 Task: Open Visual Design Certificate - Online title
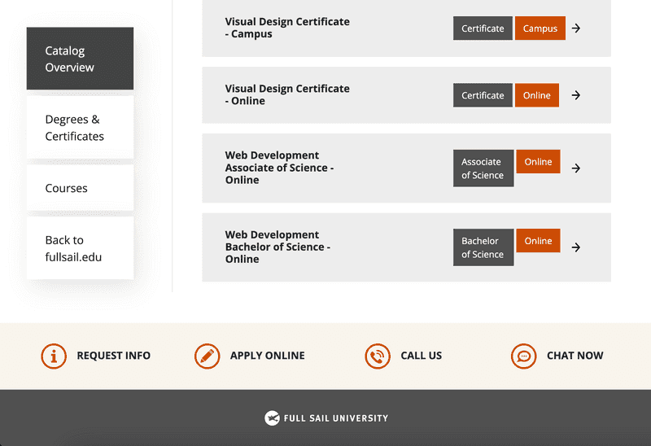[287, 94]
